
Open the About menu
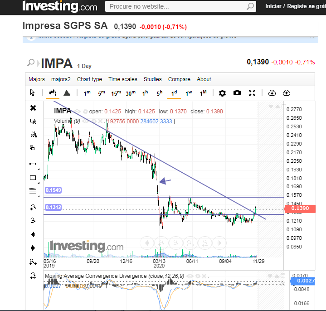pos(204,79)
